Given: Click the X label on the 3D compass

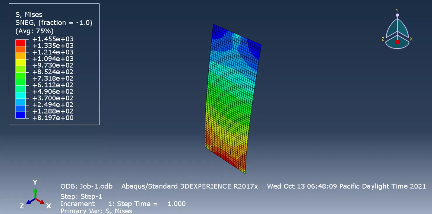Looking at the screenshot, I should tap(411, 39).
